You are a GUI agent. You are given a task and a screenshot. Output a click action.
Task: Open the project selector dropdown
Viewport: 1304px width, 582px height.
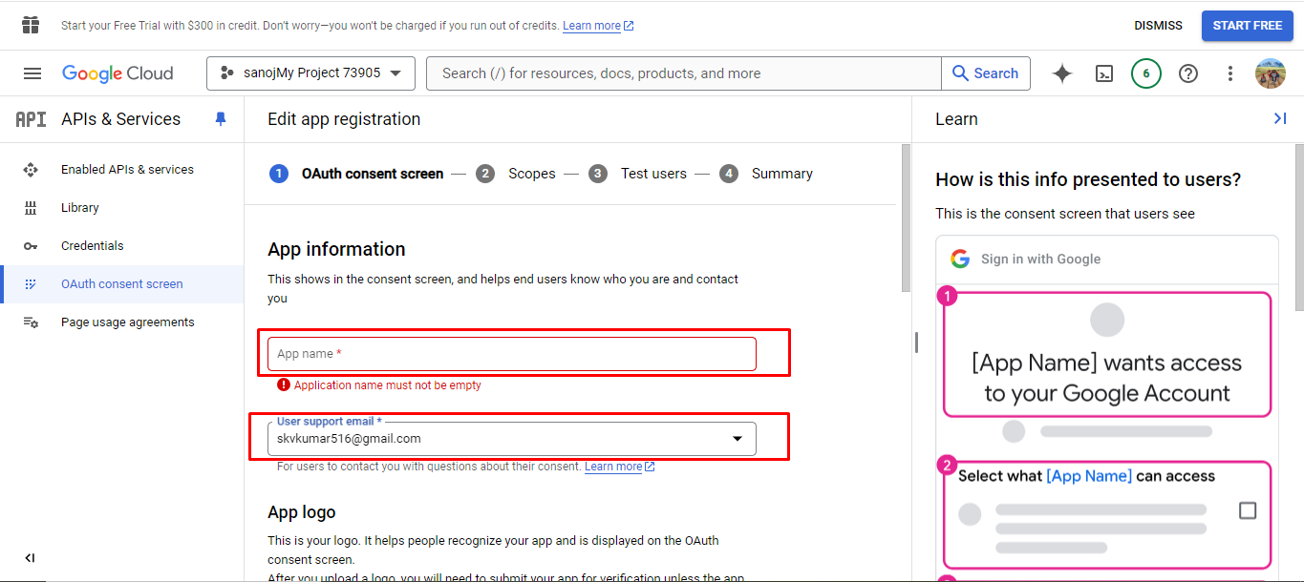[x=310, y=73]
